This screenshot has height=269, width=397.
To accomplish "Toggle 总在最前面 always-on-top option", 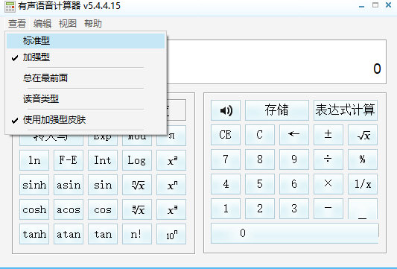I will 86,78.
